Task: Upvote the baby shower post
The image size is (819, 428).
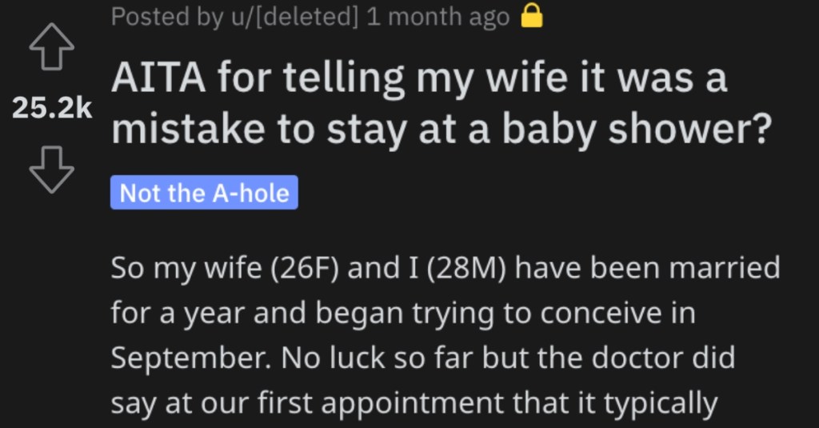Action: (x=51, y=46)
